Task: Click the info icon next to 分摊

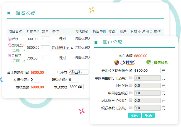Action: click(x=139, y=32)
